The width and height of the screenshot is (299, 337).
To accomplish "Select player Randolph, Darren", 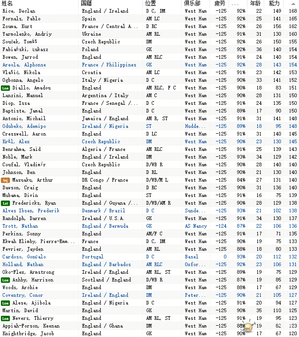I will [24, 219].
